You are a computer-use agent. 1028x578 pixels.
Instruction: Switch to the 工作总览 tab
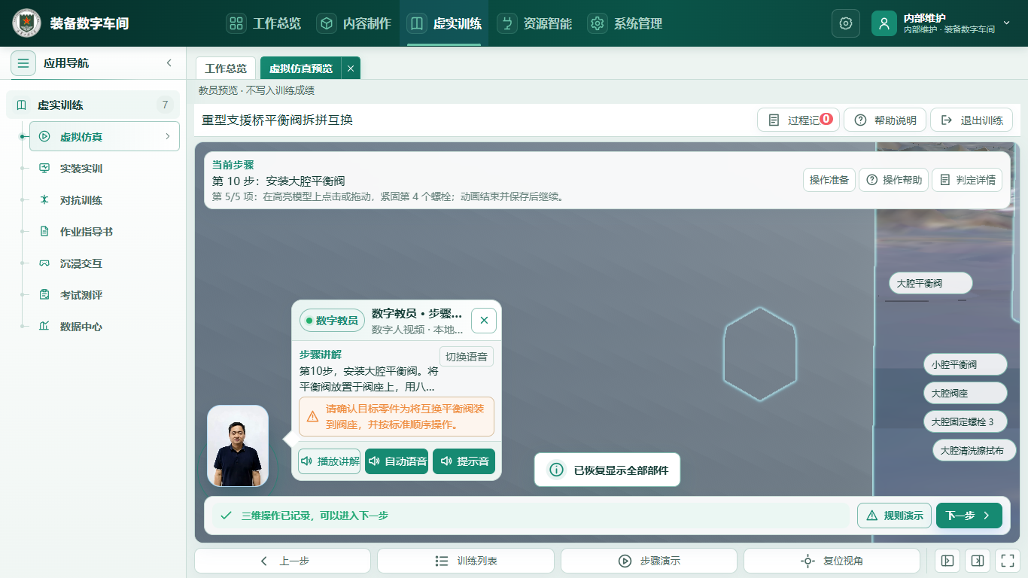tap(226, 68)
